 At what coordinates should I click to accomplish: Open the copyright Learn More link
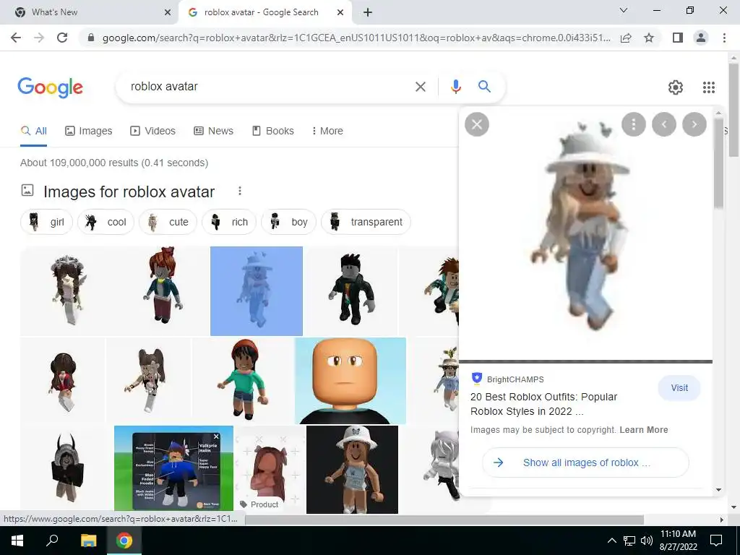point(644,430)
